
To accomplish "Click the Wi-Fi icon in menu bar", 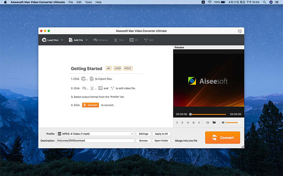I will 210,2.
